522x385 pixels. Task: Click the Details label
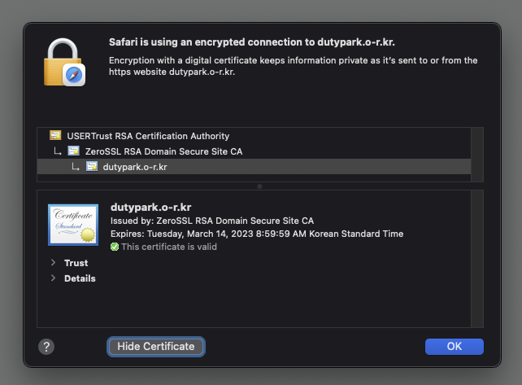point(80,278)
